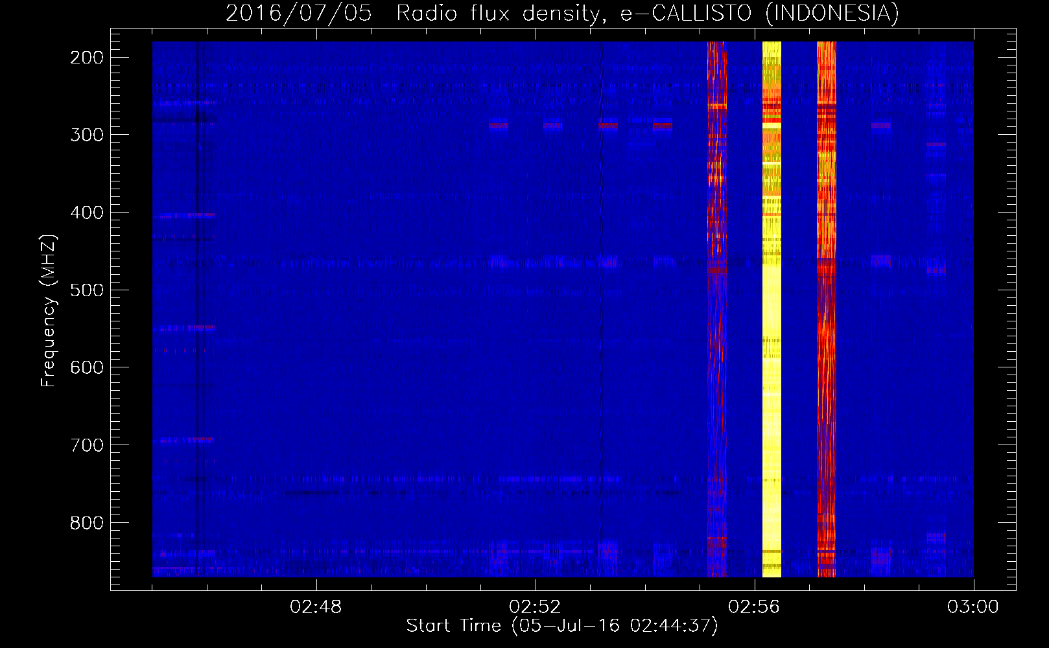Select the 500 frequency tick label

pos(87,290)
